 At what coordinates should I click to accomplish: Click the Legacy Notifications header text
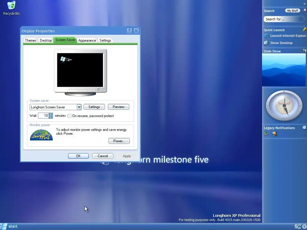[279, 128]
